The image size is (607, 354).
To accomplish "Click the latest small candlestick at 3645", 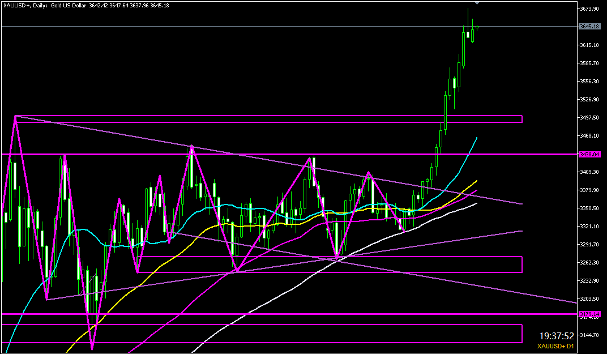I will pos(477,27).
